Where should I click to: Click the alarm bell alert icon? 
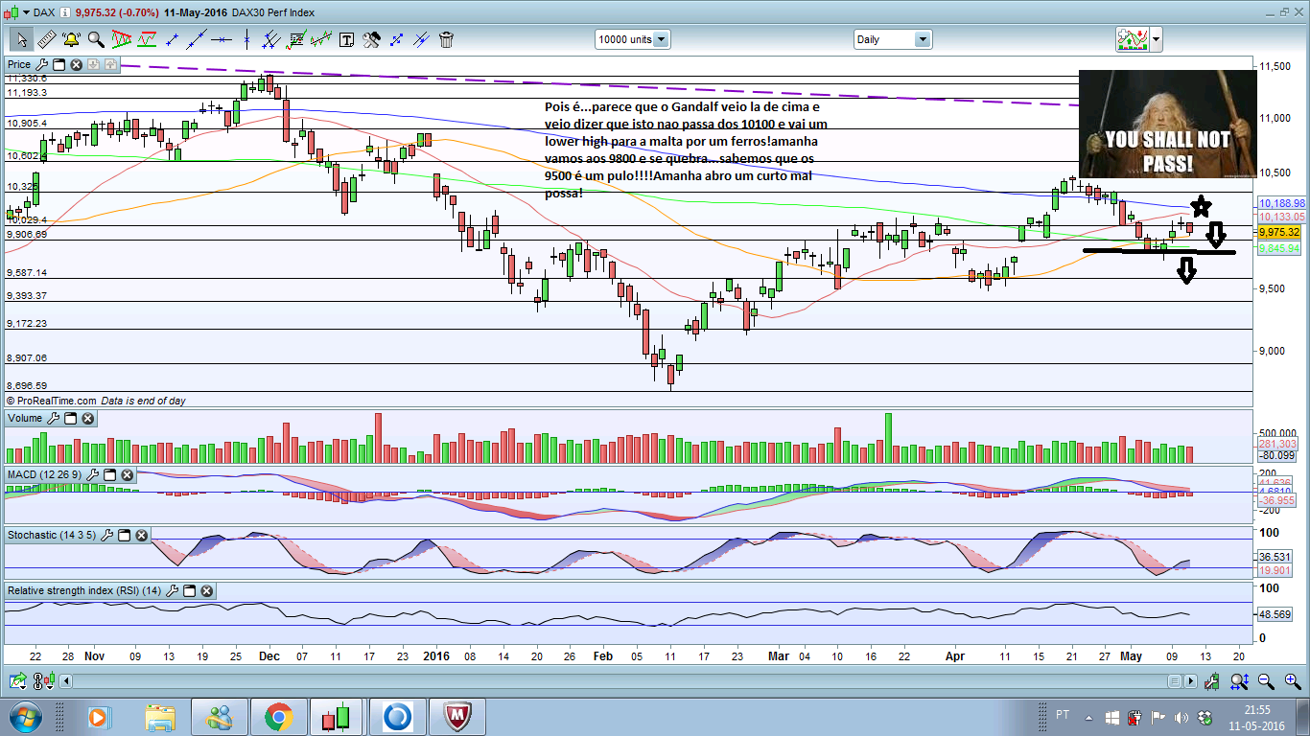[x=71, y=39]
